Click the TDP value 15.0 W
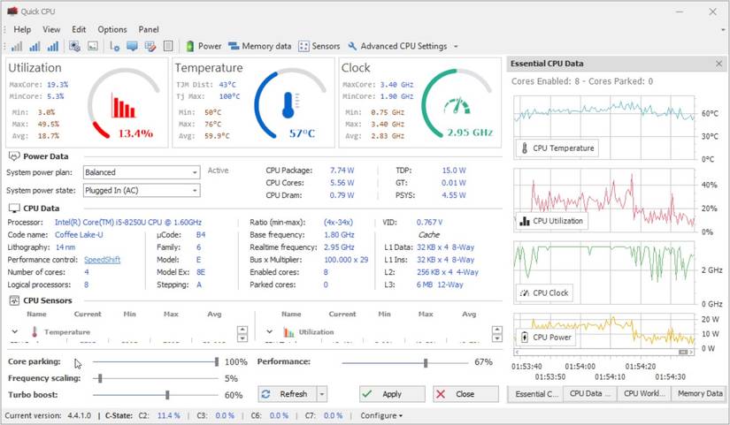Screen dimensions: 730x425 [454, 171]
